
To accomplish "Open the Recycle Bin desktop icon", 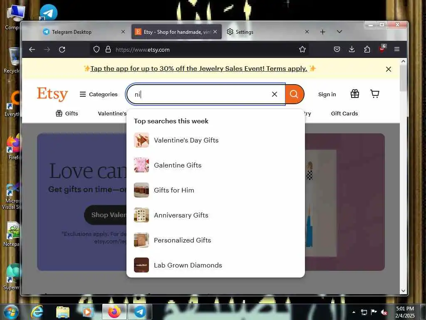I will [x=13, y=60].
